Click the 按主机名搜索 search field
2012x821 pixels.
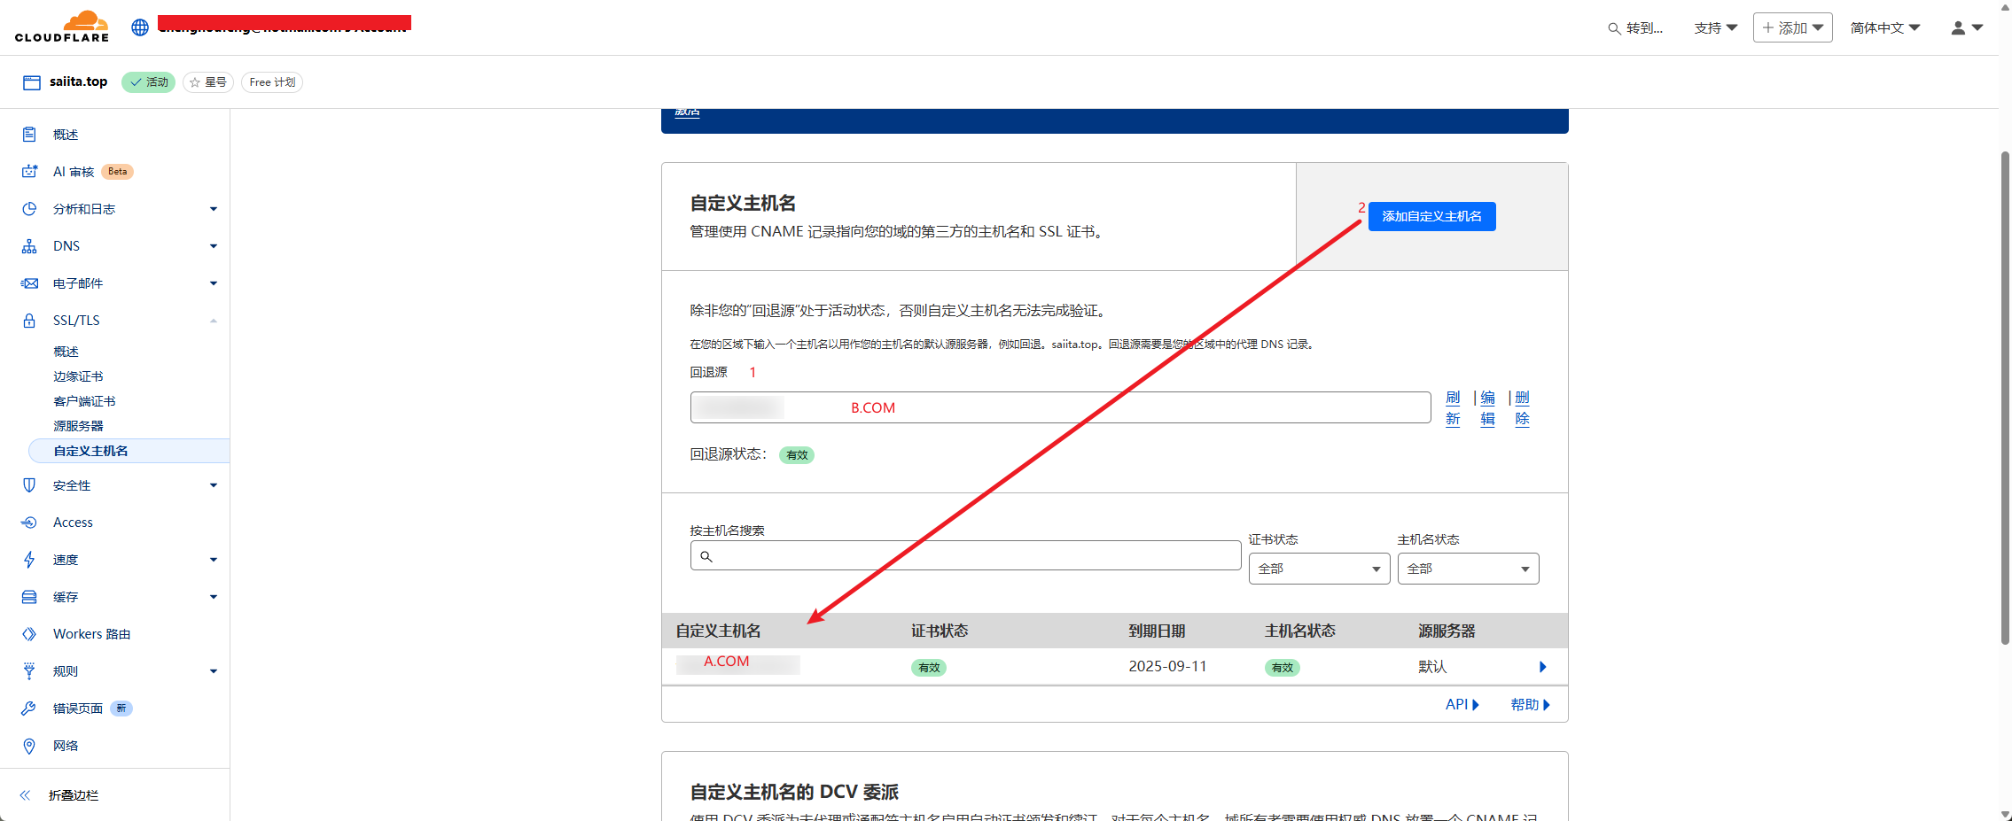point(966,556)
